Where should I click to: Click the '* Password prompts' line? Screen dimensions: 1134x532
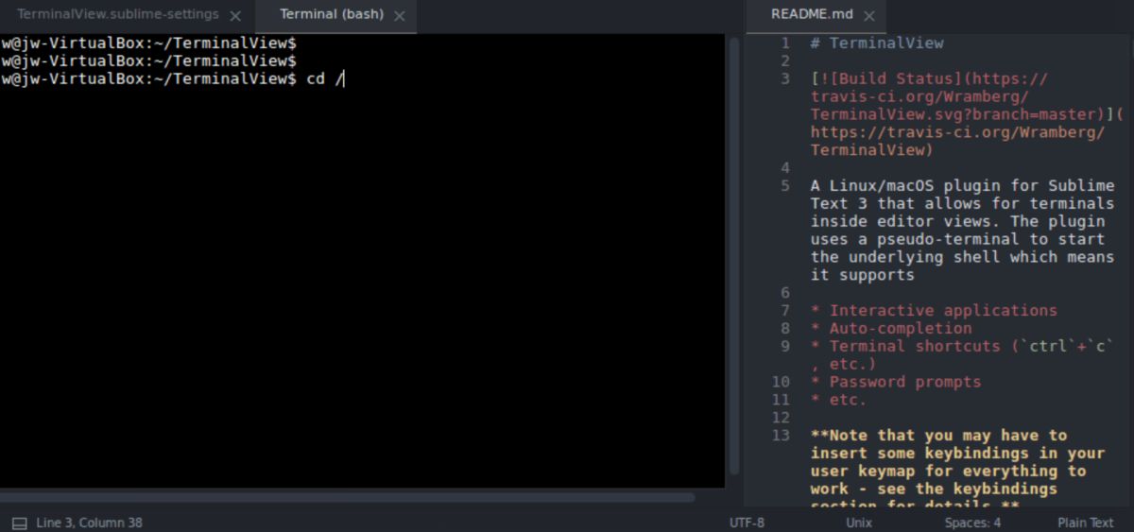[896, 382]
